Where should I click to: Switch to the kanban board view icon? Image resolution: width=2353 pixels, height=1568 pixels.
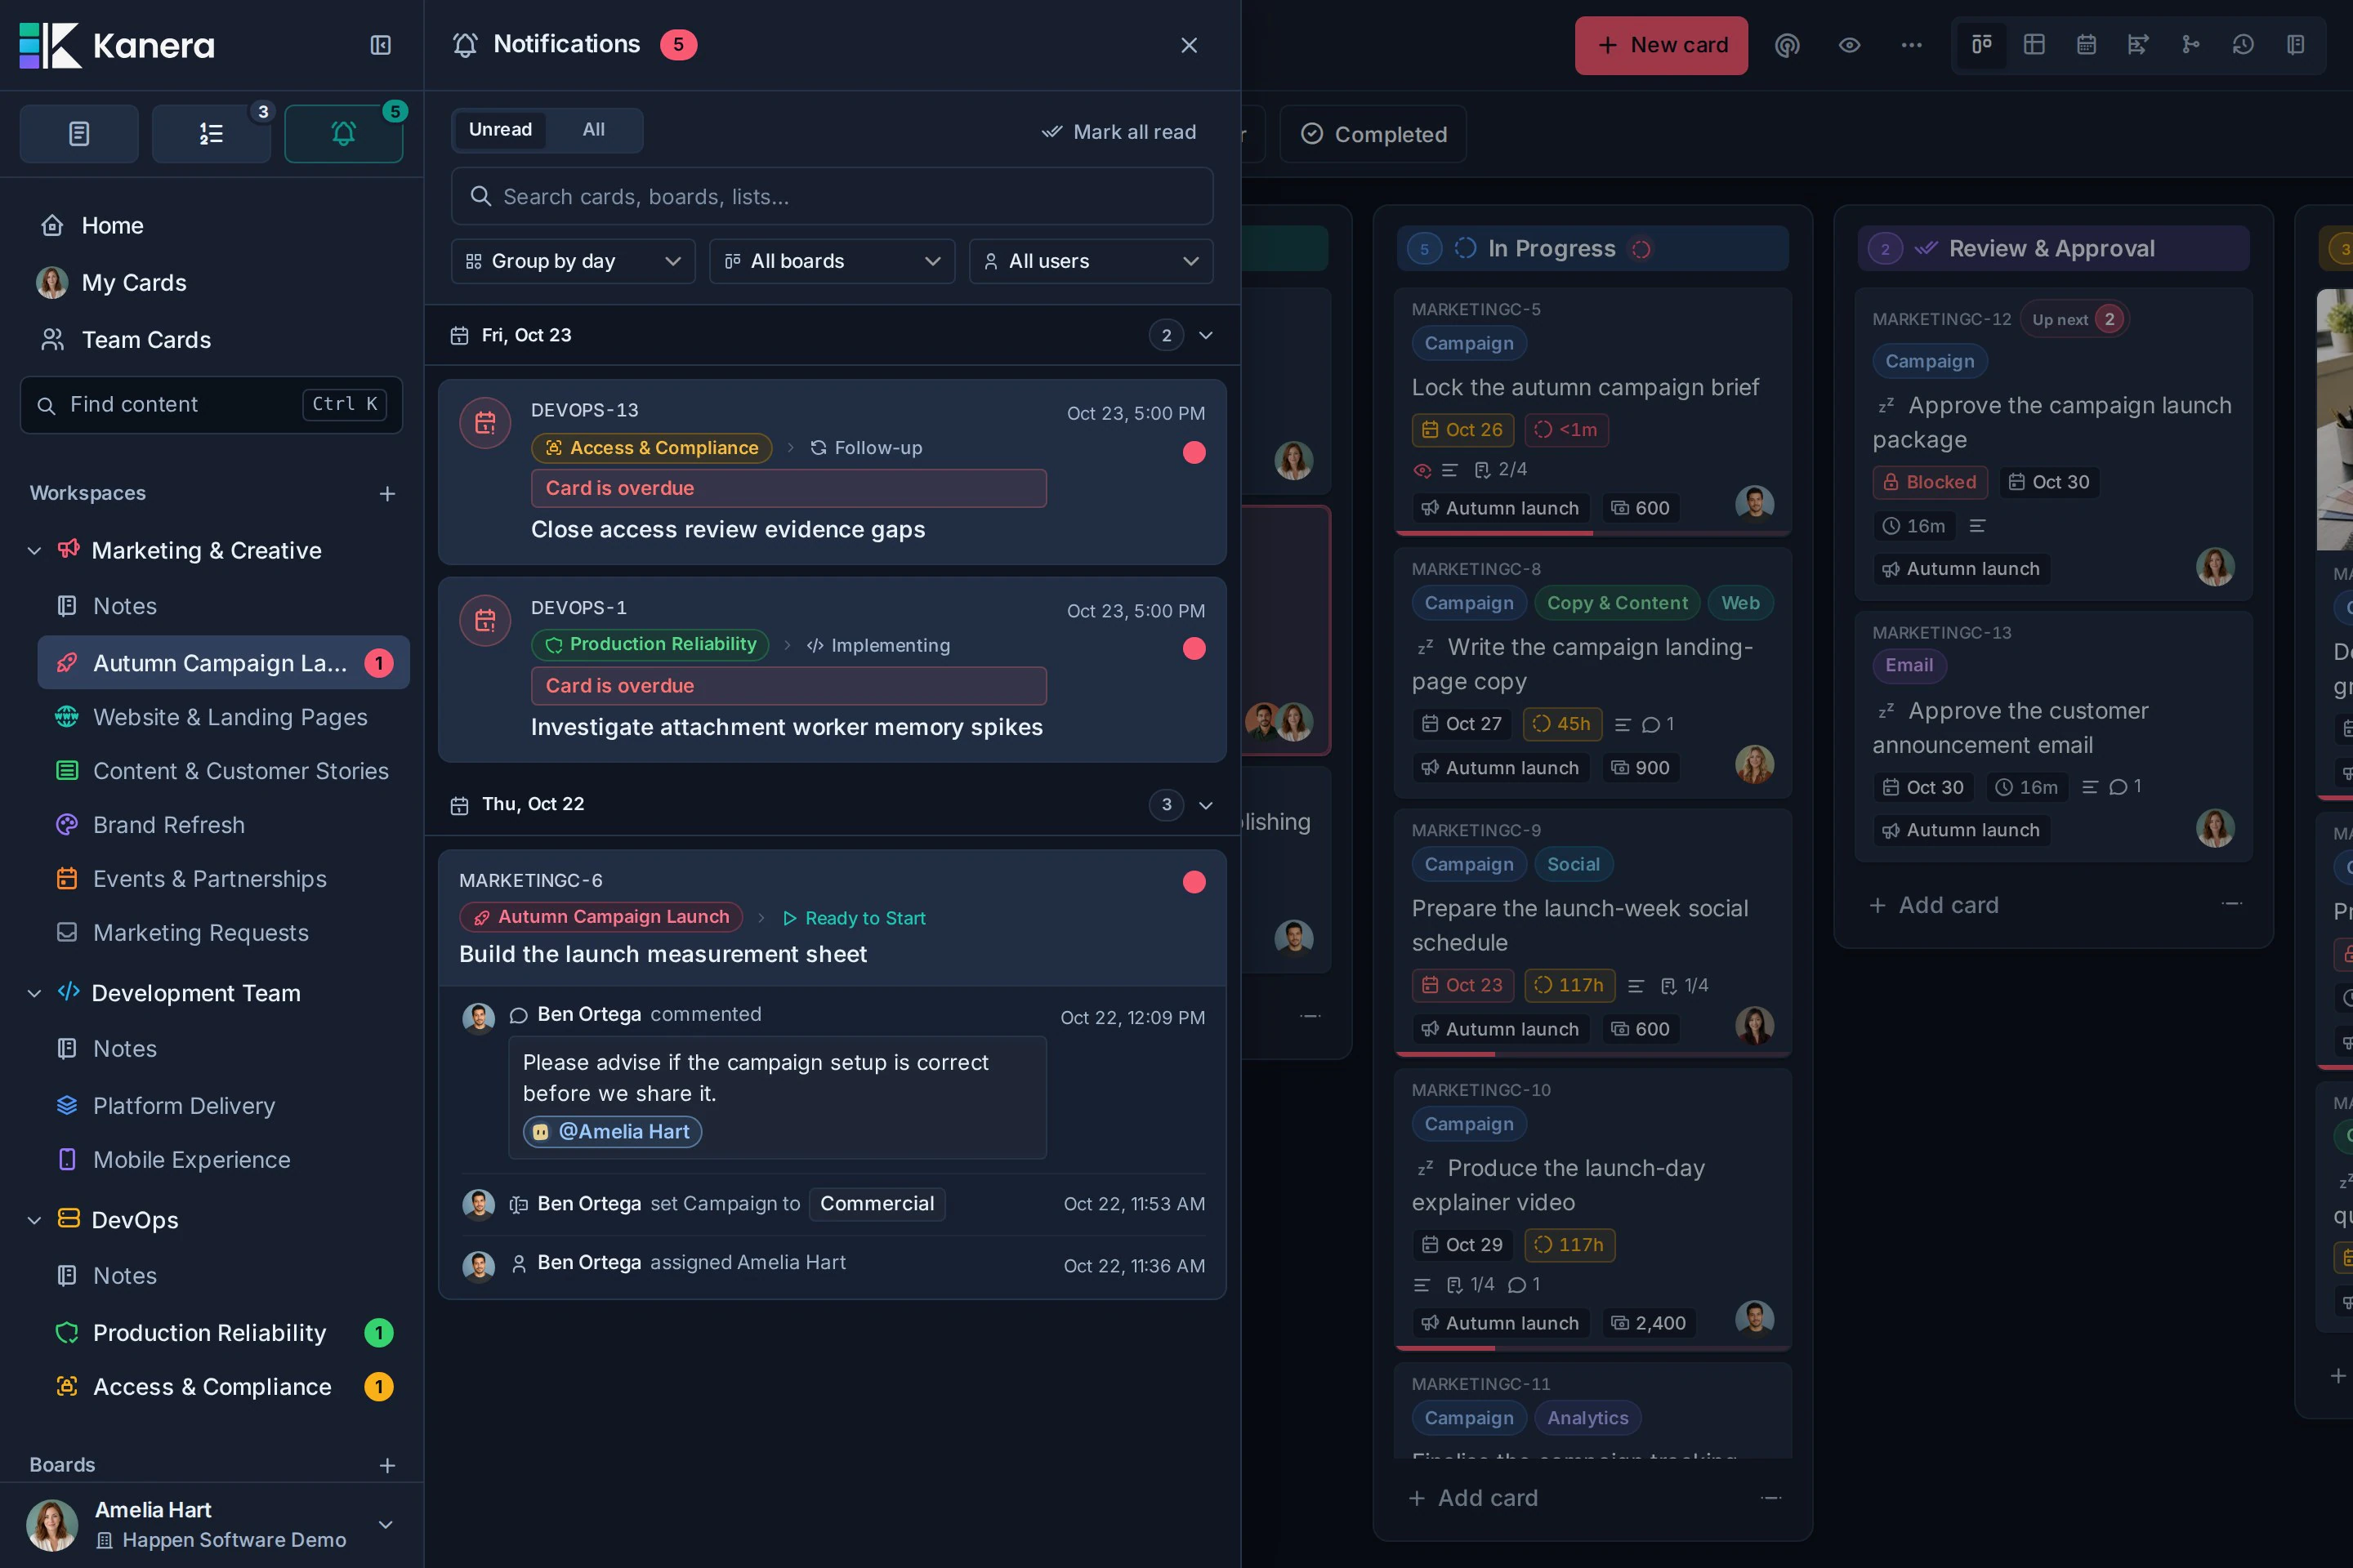tap(1982, 45)
